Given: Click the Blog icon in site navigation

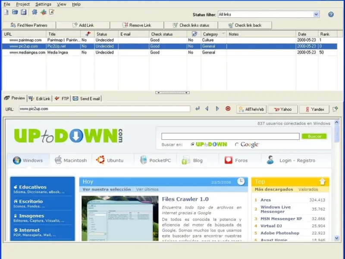Looking at the screenshot, I should pos(186,160).
